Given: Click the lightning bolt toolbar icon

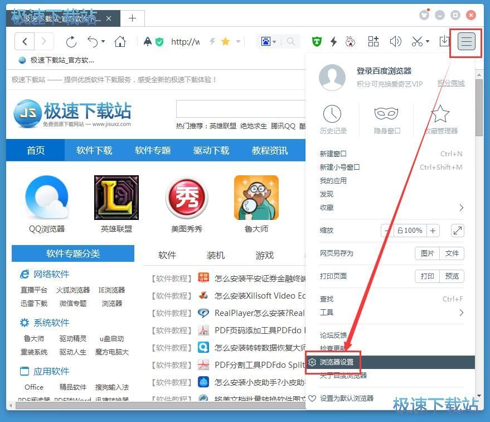Looking at the screenshot, I should click(x=334, y=41).
